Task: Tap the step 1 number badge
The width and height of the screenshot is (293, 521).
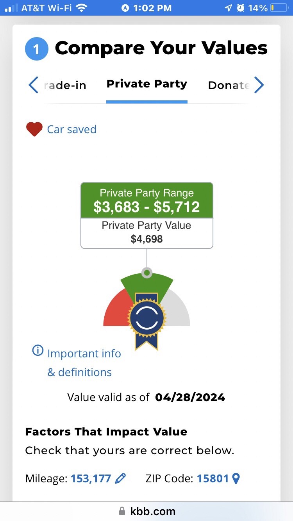Action: [36, 49]
